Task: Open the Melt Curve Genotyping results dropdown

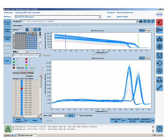Action: [40, 55]
